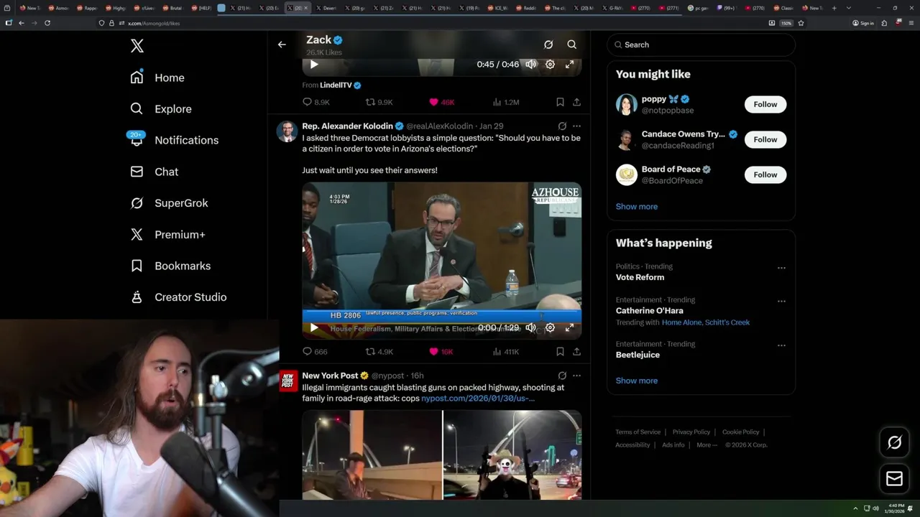The width and height of the screenshot is (920, 517).
Task: Open the LindellTV source link
Action: tap(336, 85)
